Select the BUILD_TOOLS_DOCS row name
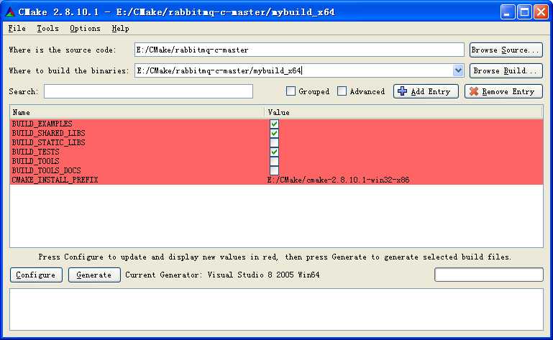This screenshot has width=553, height=340. pos(46,170)
